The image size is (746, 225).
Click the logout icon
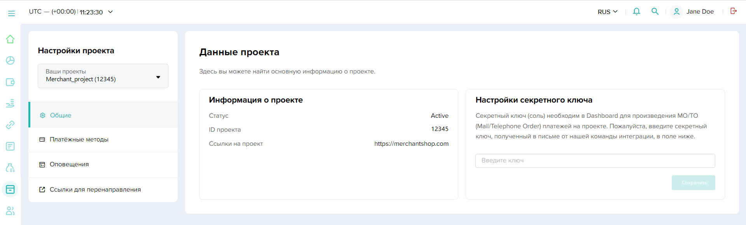click(x=734, y=11)
